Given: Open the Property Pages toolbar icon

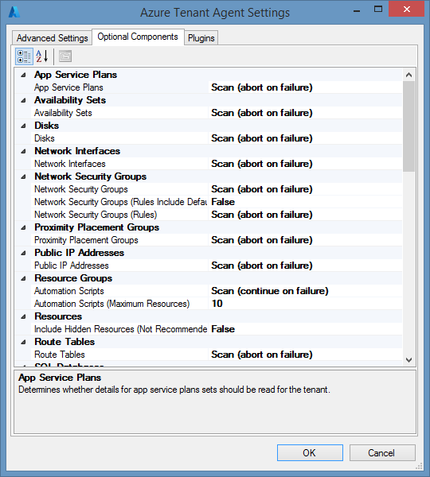Looking at the screenshot, I should coord(65,56).
